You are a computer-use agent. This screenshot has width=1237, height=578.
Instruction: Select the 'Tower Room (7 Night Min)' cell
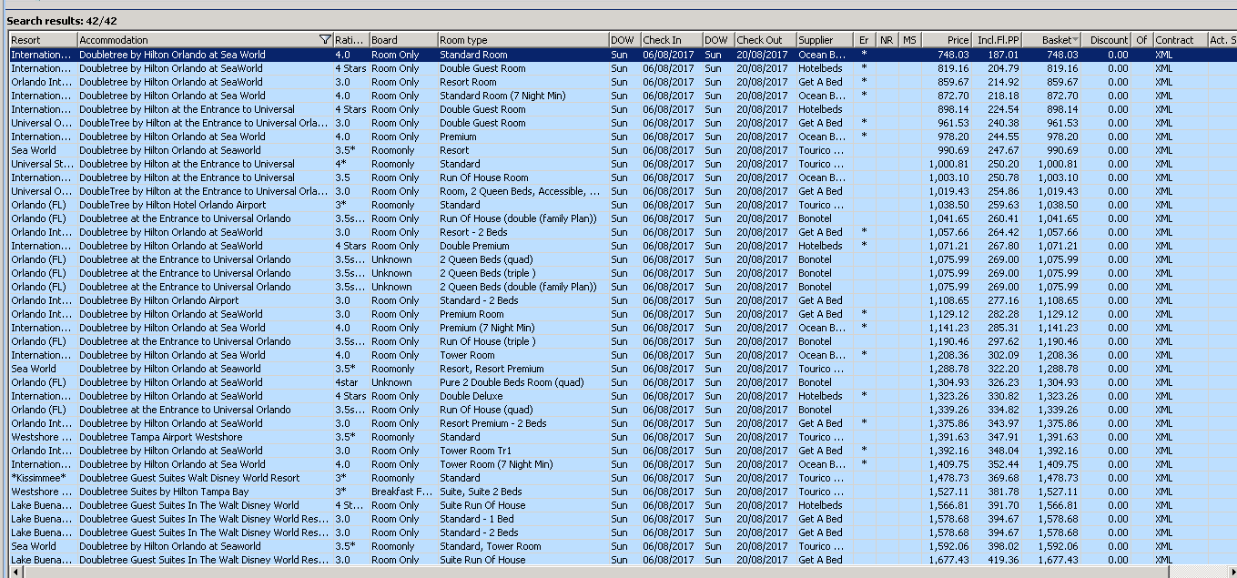(x=522, y=464)
